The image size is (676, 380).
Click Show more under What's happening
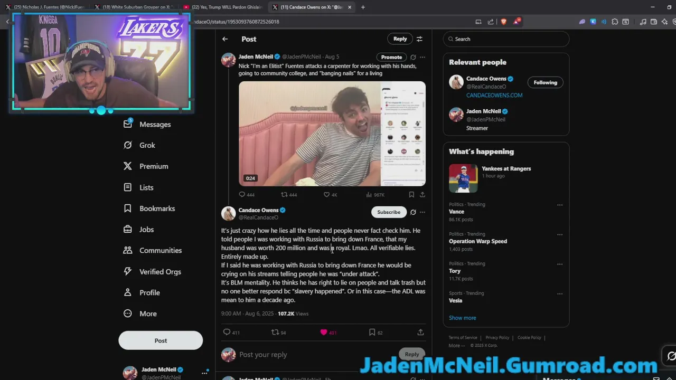pyautogui.click(x=463, y=318)
